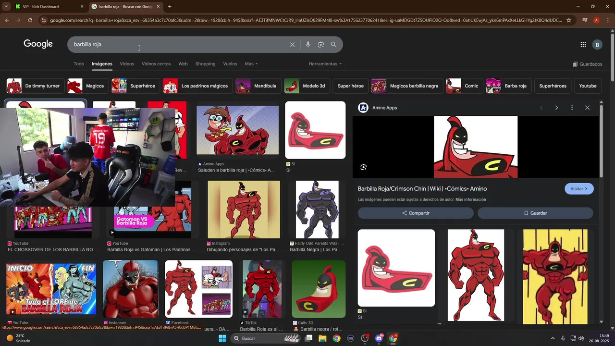Open the Cults 3D green chin thumbnail
This screenshot has height=346, width=615.
pyautogui.click(x=319, y=289)
